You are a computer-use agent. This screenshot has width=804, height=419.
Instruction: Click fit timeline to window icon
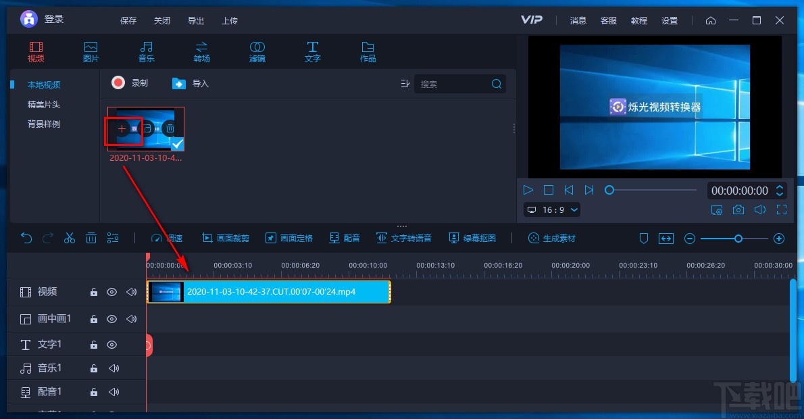tap(665, 238)
